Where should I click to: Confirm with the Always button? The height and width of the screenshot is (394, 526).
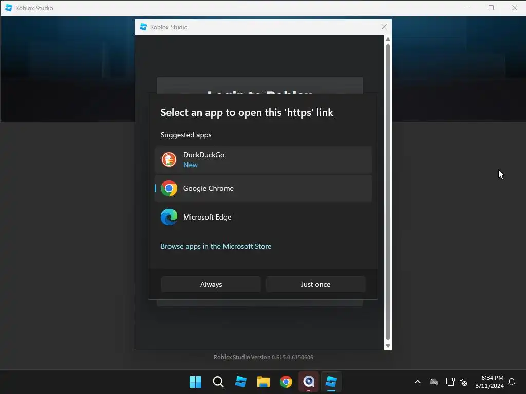coord(211,284)
